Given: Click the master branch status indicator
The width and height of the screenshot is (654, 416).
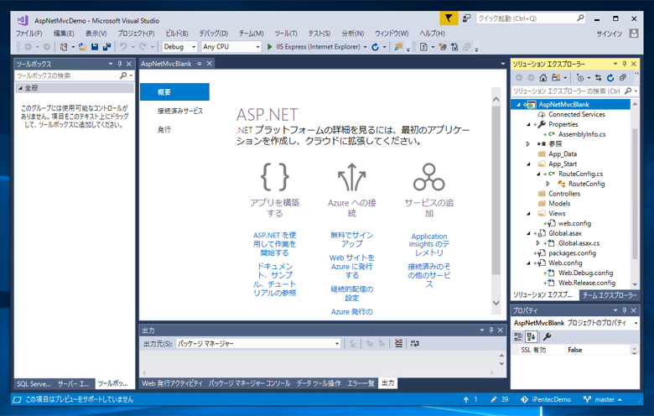Looking at the screenshot, I should pos(603,400).
